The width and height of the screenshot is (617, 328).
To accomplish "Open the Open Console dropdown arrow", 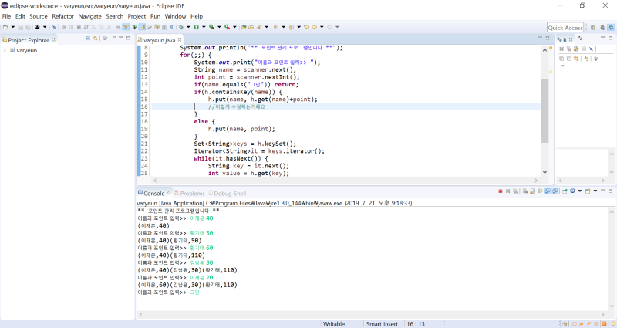I will 595,191.
